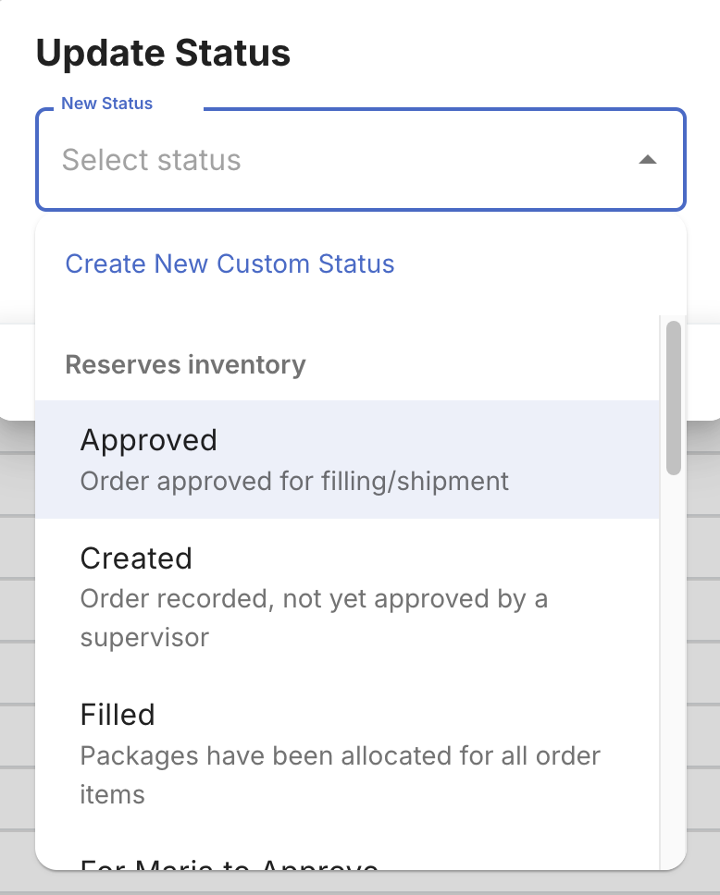Click the Packages have been allocated description
The image size is (720, 895).
340,775
